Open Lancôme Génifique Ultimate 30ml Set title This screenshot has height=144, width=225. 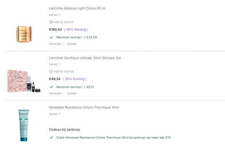coord(85,58)
